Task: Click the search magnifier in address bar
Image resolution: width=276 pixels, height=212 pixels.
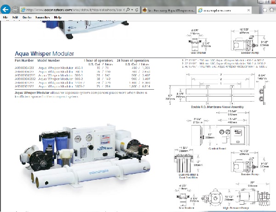Action: [x=128, y=10]
